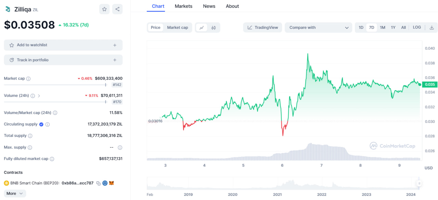This screenshot has height=200, width=438.
Task: Click plus icon on Track in portfolio
Action: (115, 60)
